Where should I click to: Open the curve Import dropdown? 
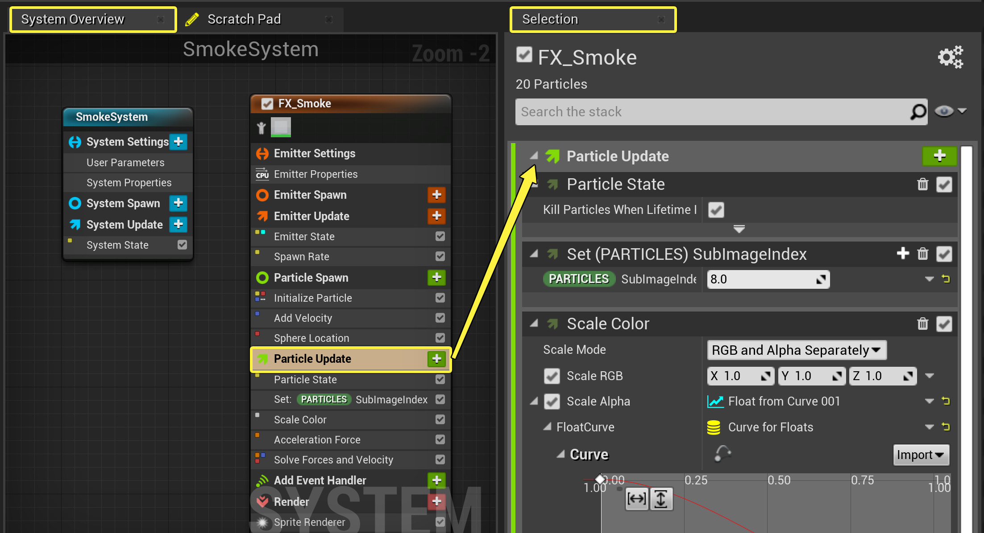[x=921, y=455]
